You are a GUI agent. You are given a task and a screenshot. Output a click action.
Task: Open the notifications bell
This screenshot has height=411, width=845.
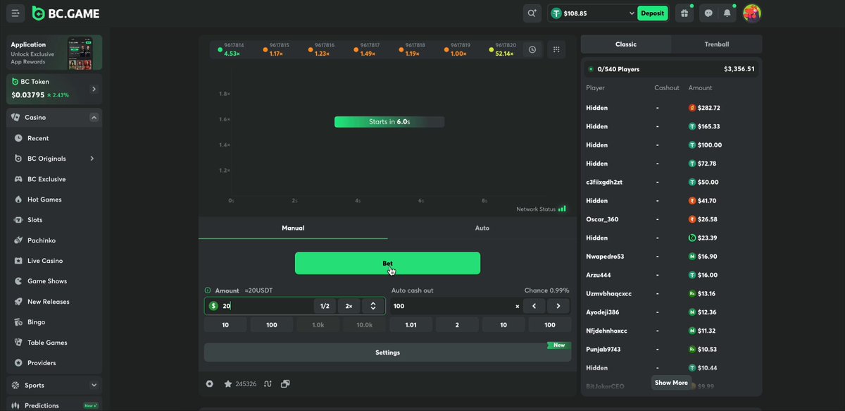click(x=727, y=13)
